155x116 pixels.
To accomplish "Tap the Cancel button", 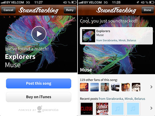I will click(x=8, y=10).
